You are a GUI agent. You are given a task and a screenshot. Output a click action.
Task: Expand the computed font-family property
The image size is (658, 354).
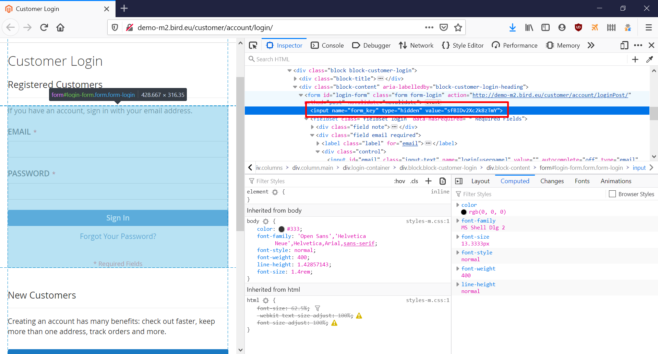pos(458,220)
